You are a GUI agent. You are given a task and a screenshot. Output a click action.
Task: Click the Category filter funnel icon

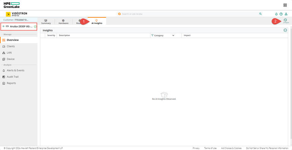(152, 35)
